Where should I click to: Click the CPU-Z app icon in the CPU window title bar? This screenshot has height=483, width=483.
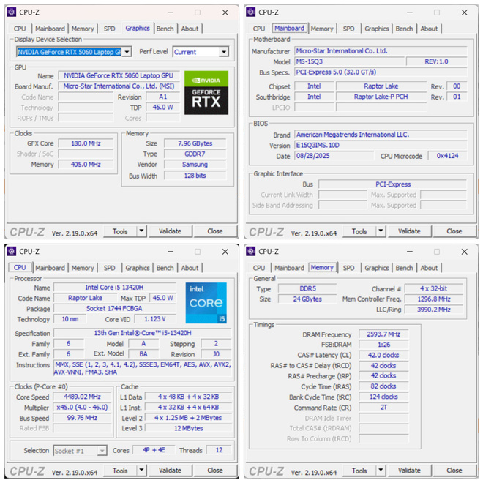(12, 251)
